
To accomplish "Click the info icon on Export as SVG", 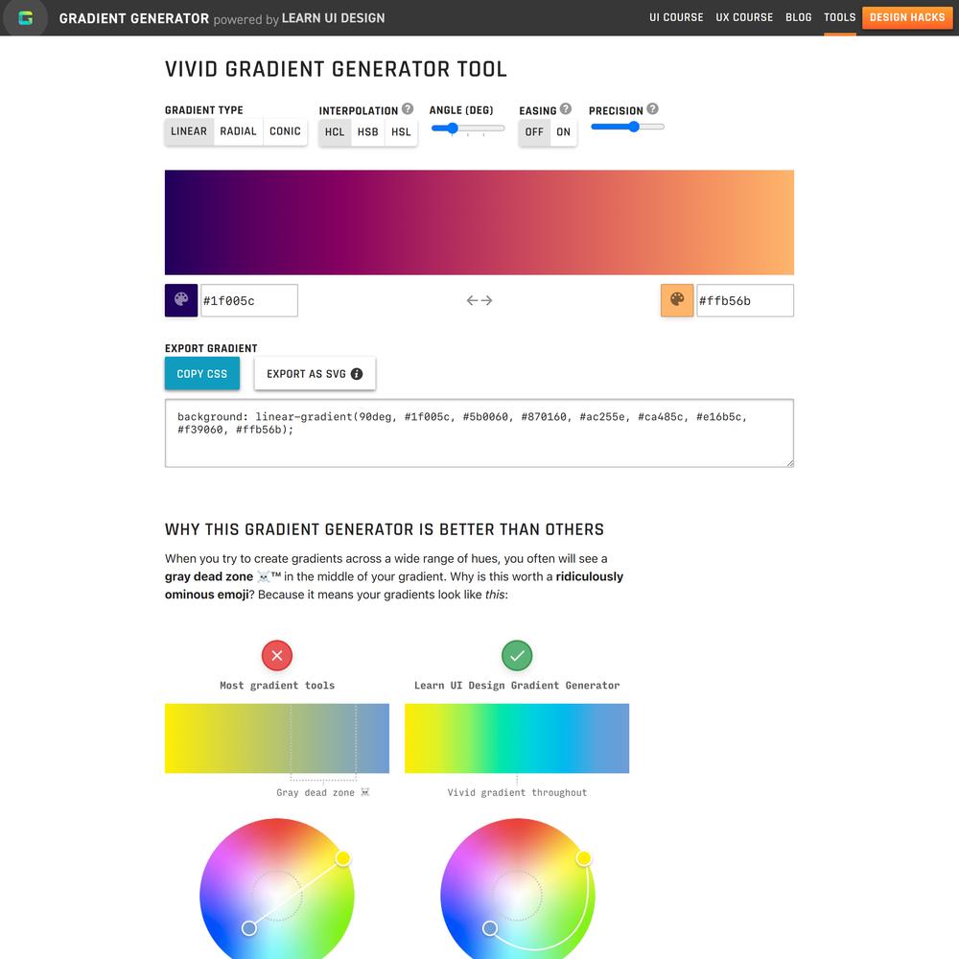I will [357, 374].
